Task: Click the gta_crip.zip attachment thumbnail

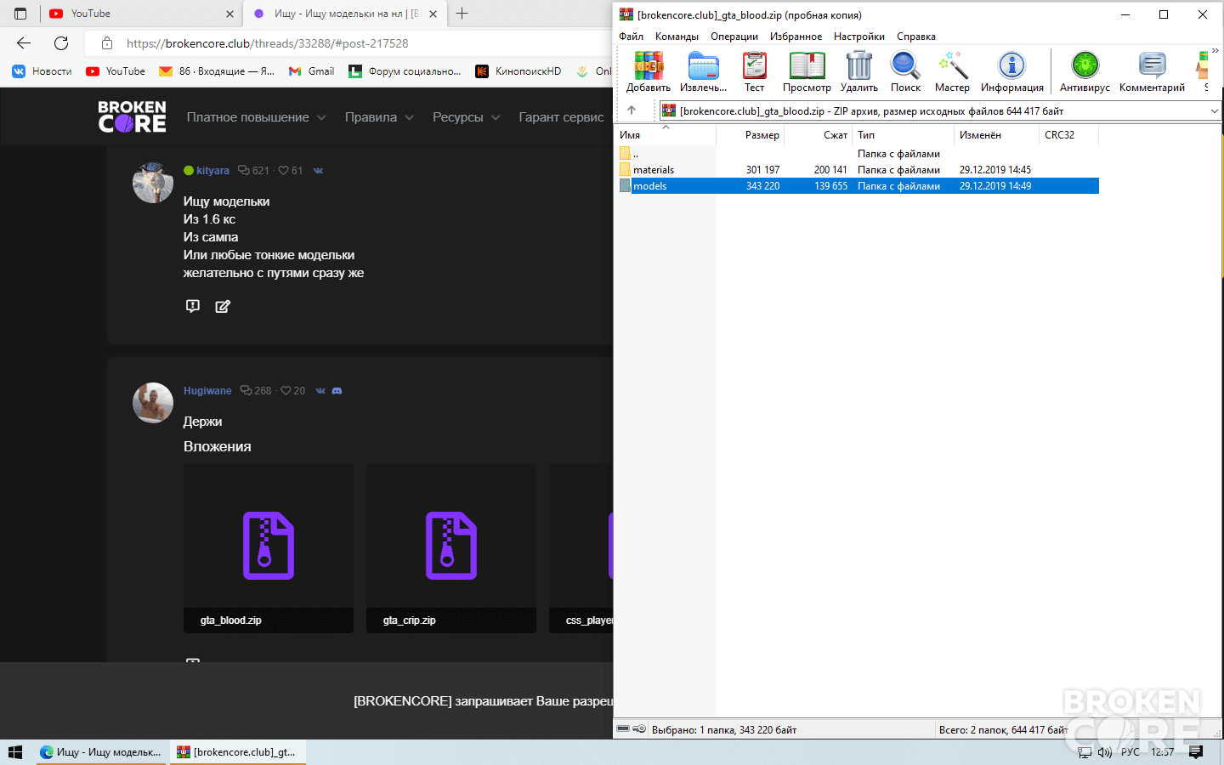Action: (451, 547)
